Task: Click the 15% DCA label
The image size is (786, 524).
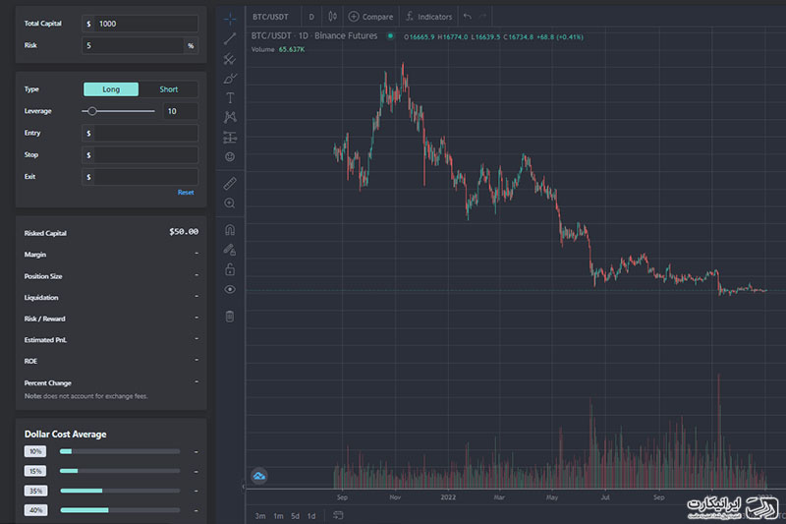Action: [x=35, y=471]
